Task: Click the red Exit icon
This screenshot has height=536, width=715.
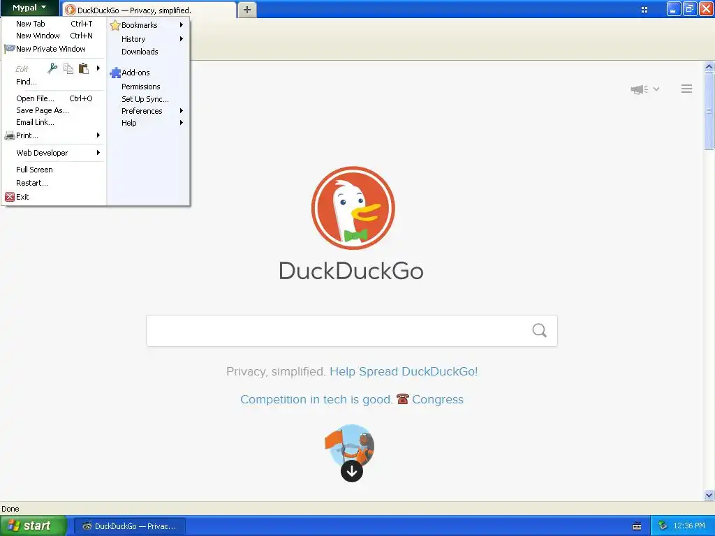Action: (10, 197)
